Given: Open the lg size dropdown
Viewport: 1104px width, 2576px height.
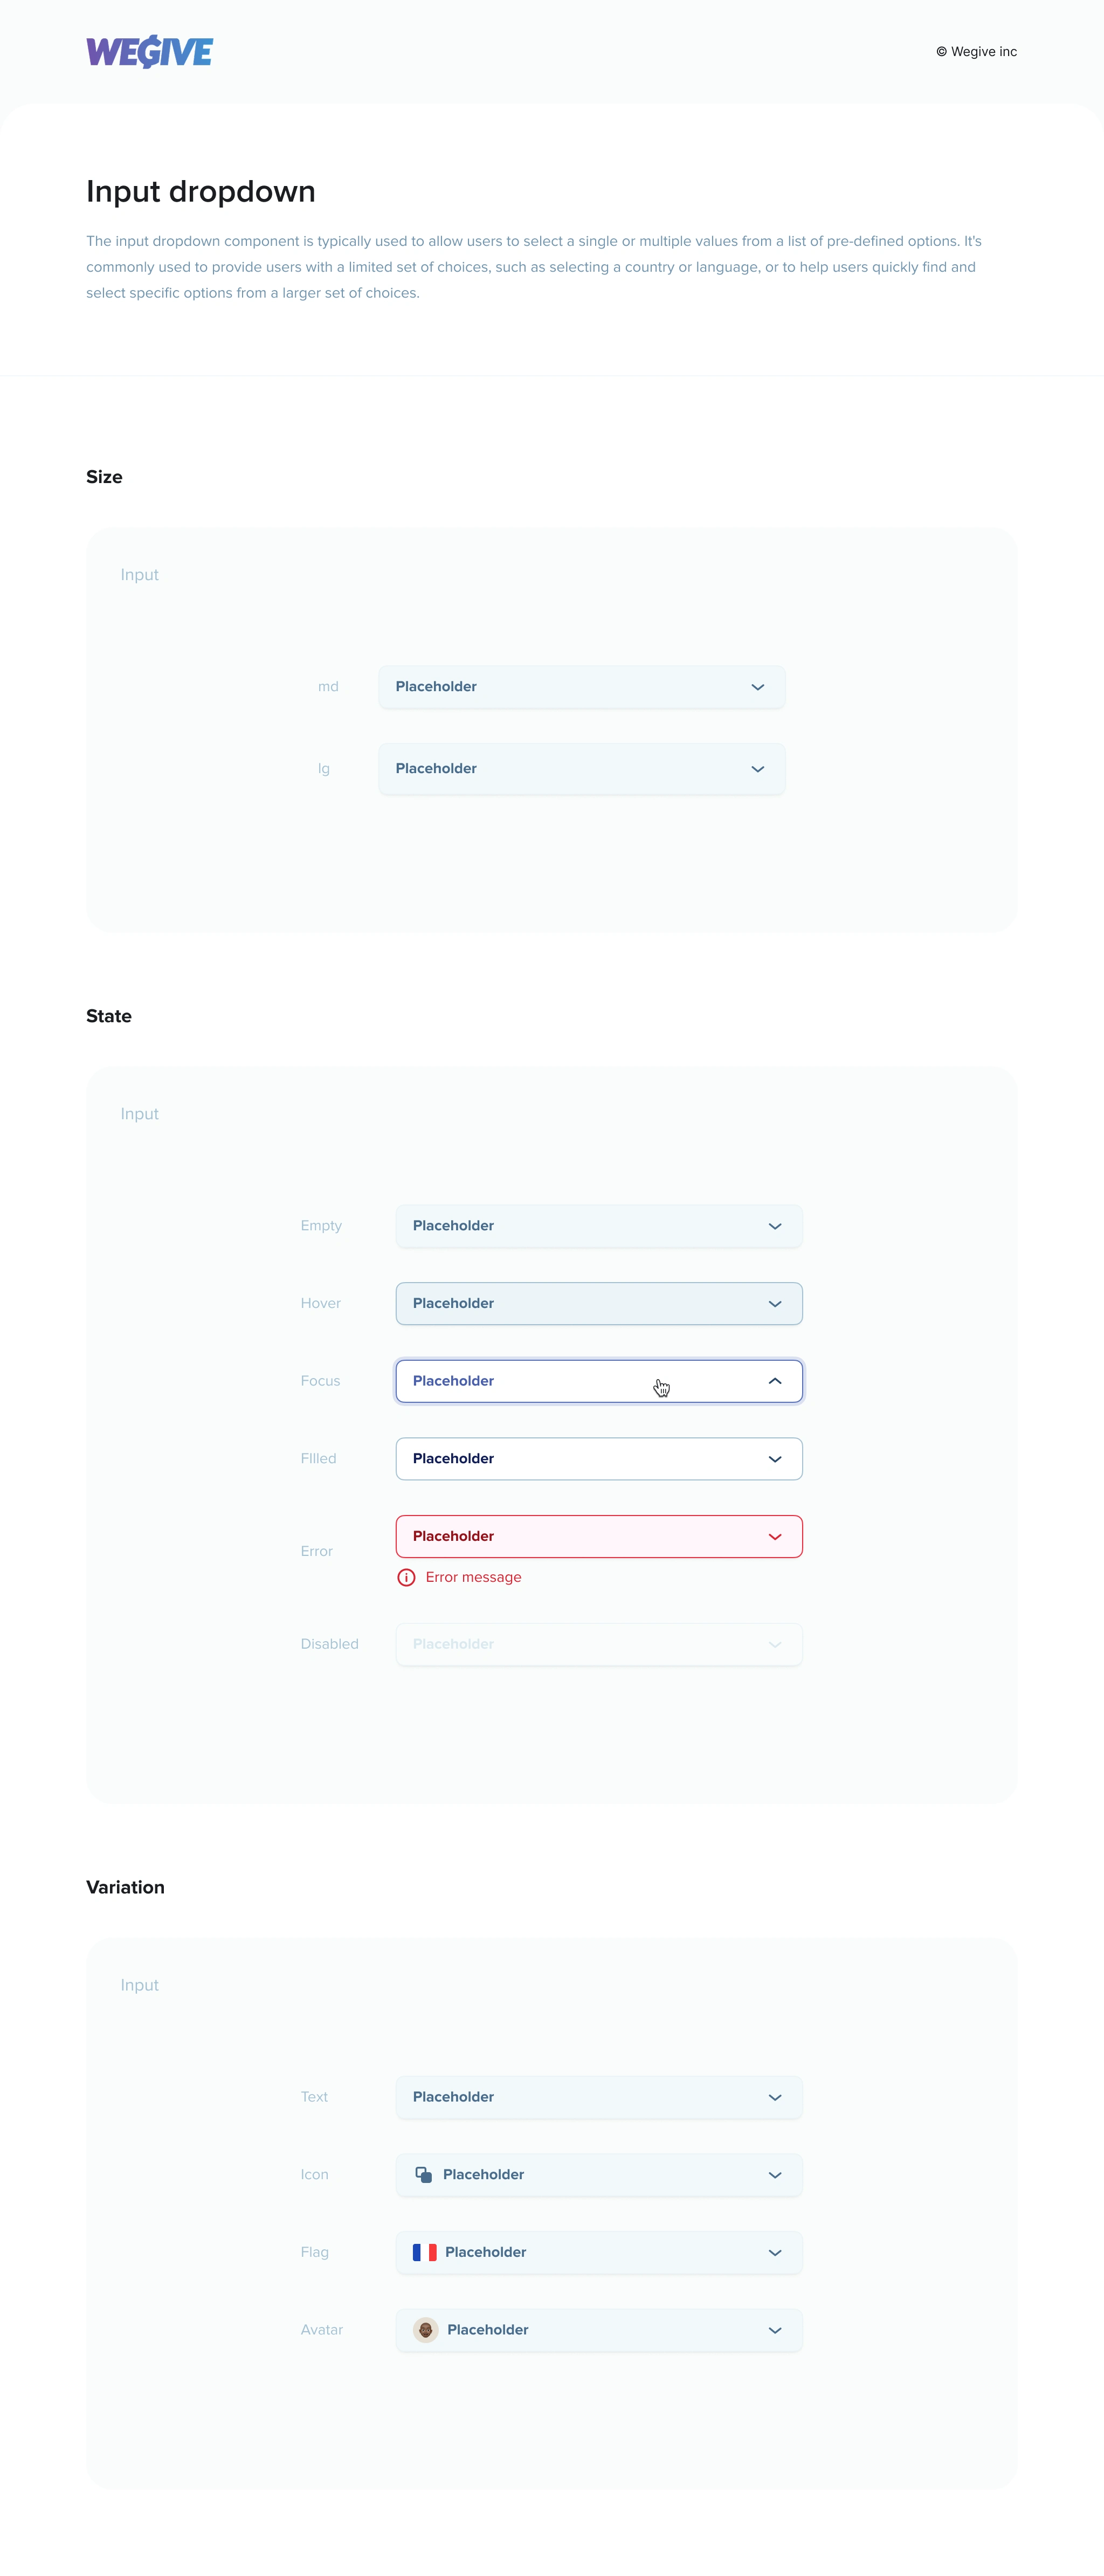Looking at the screenshot, I should [581, 769].
